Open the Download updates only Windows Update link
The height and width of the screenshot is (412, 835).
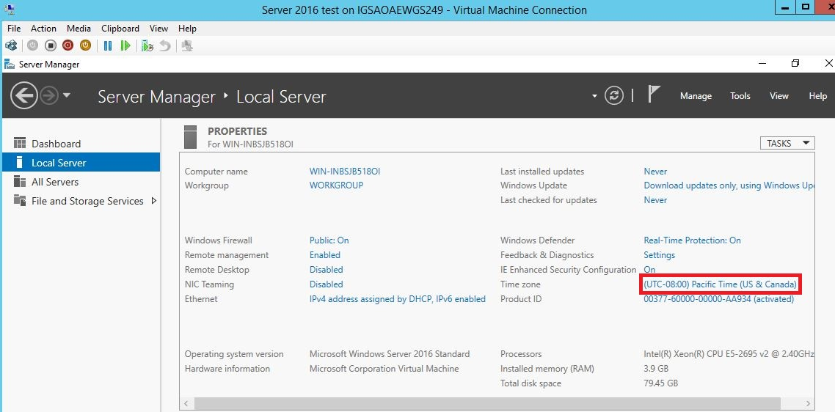(x=729, y=185)
